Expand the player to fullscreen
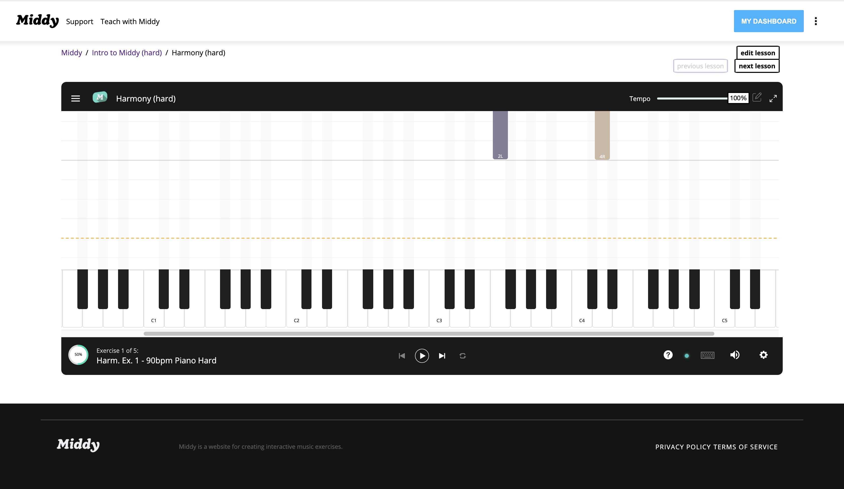 click(773, 99)
